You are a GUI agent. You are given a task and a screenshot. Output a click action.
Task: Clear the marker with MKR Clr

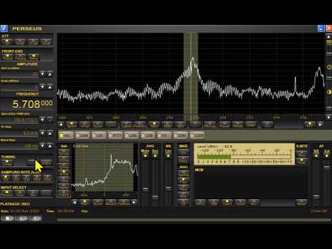(183, 160)
